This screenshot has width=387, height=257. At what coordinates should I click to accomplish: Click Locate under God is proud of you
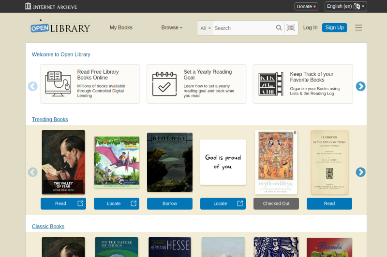(223, 203)
